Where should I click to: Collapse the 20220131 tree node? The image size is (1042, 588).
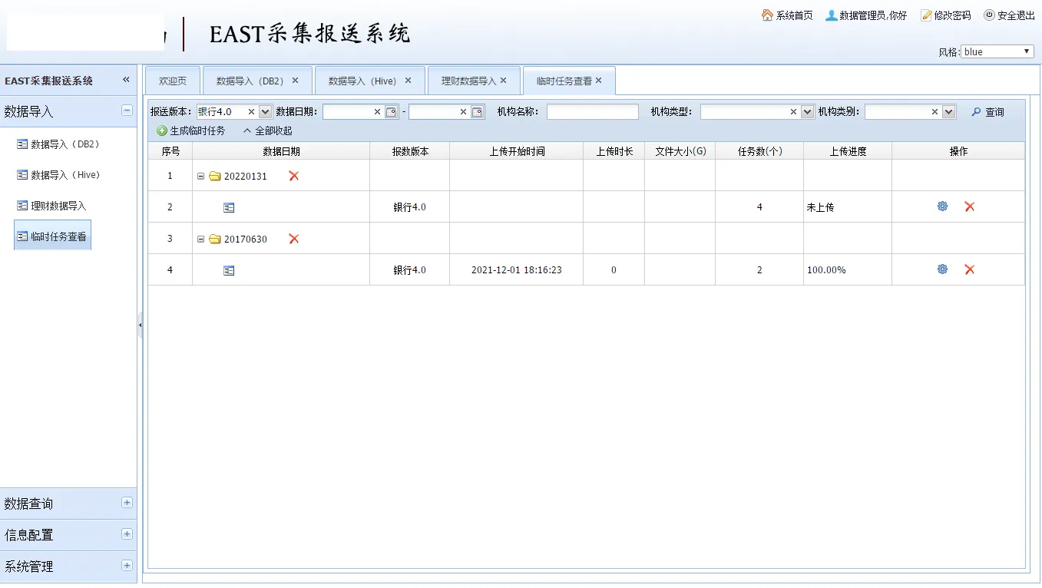coord(201,176)
